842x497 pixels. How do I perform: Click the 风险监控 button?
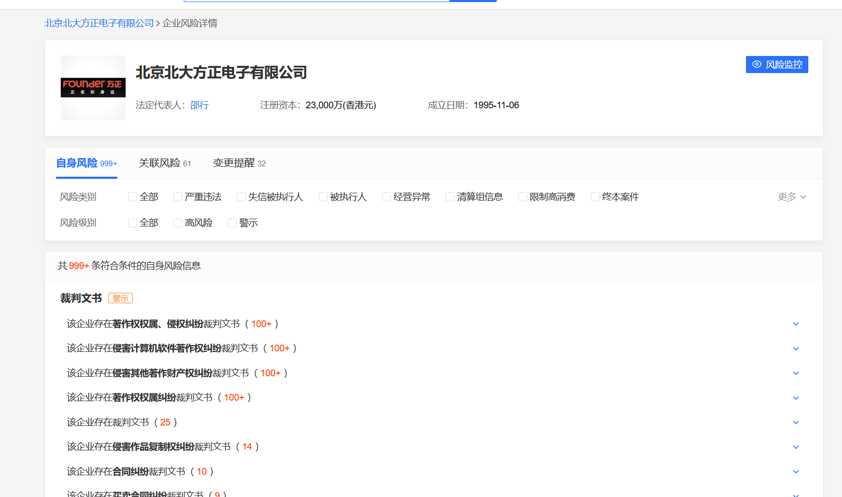click(777, 65)
